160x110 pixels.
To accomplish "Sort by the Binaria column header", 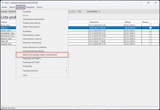I will (151, 22).
